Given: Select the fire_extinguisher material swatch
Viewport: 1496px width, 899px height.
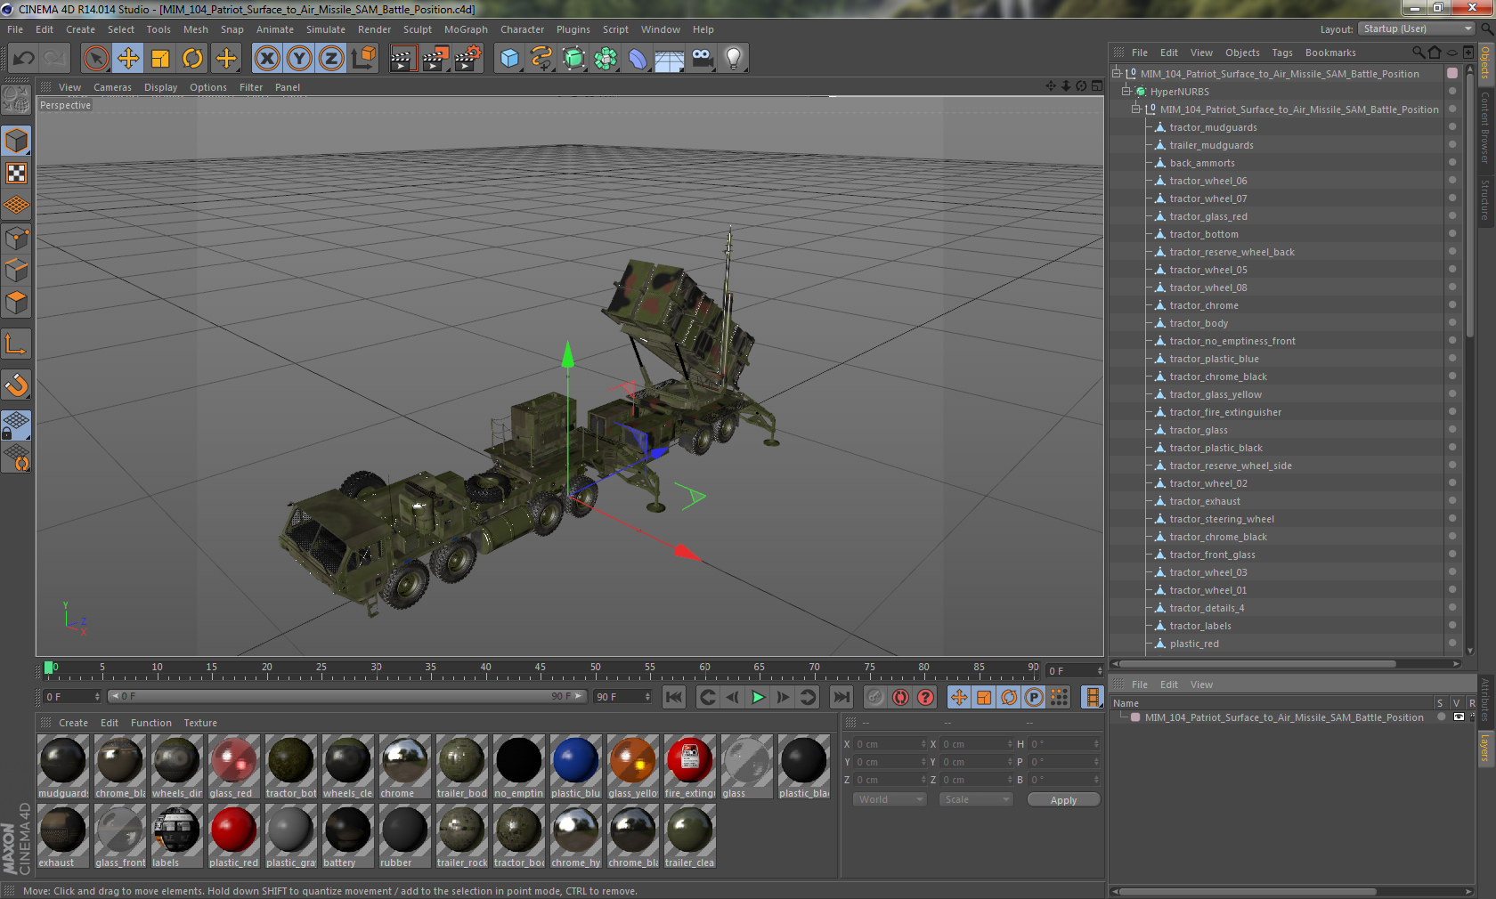Looking at the screenshot, I should (689, 766).
